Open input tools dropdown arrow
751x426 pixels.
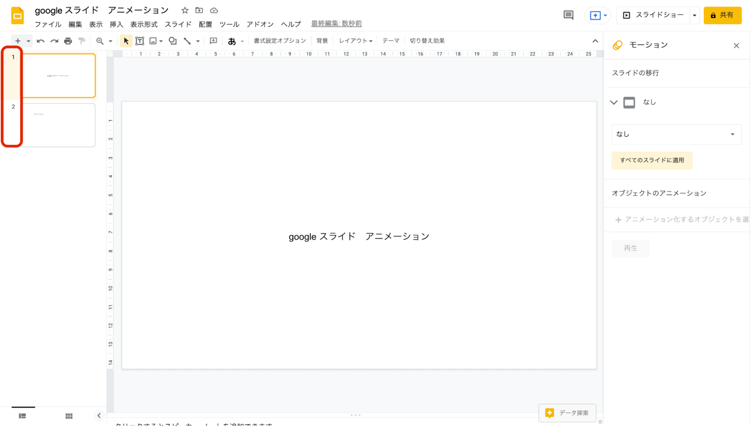pyautogui.click(x=242, y=41)
